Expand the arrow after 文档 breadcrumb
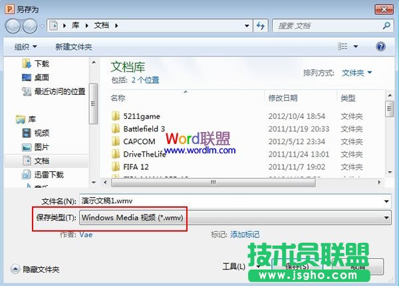This screenshot has width=399, height=286. [x=116, y=26]
